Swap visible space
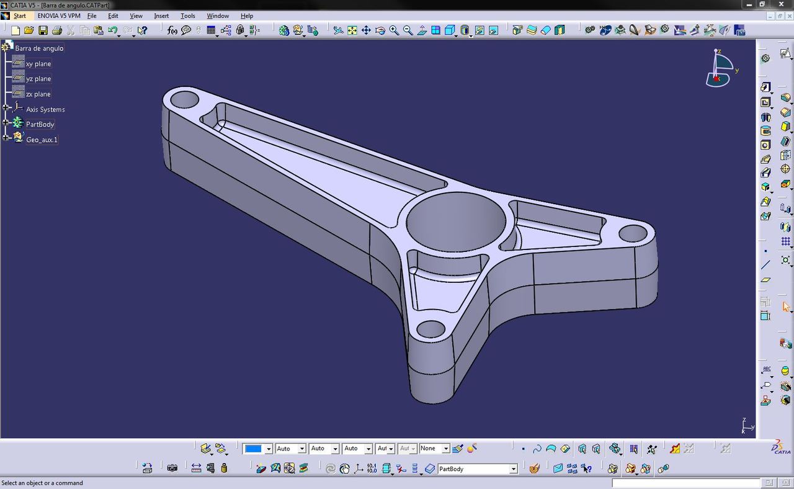794x489 pixels. (x=493, y=30)
